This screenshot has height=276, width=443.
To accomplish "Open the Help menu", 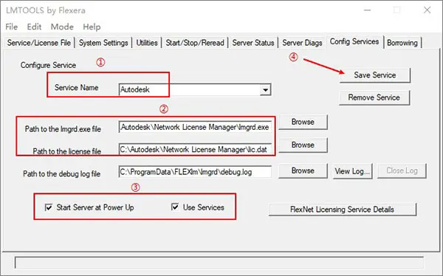I will (92, 27).
